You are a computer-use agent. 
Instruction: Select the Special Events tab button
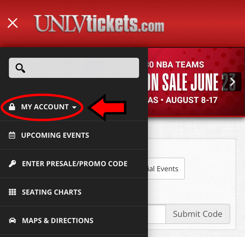tap(166, 169)
